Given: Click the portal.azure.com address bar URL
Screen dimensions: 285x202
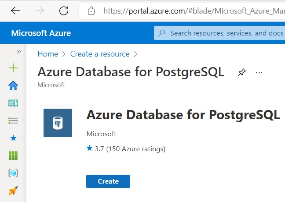Looking at the screenshot, I should click(194, 11).
